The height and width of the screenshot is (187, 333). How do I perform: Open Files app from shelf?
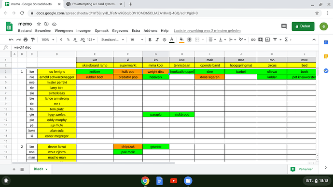[x=188, y=181]
